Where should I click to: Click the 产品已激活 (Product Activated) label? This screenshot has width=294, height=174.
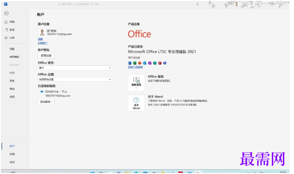[135, 47]
